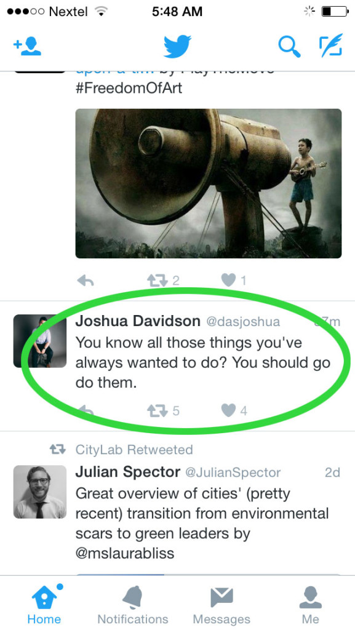This screenshot has height=630, width=355.
Task: Open the @mslaurabliss mention
Action: pos(125,553)
